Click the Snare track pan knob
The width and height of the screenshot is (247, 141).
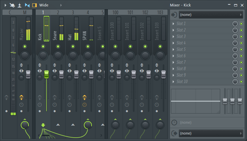click(x=58, y=55)
